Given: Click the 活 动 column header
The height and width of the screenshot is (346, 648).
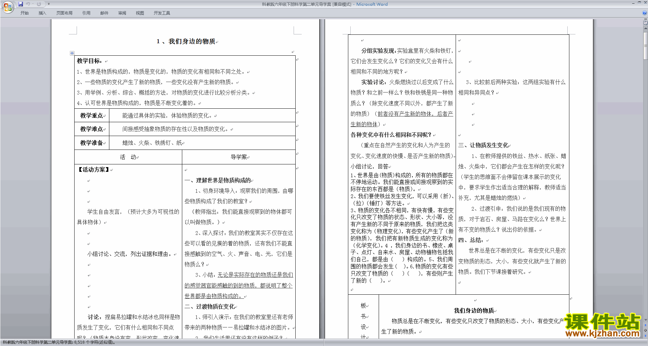Looking at the screenshot, I should (128, 157).
